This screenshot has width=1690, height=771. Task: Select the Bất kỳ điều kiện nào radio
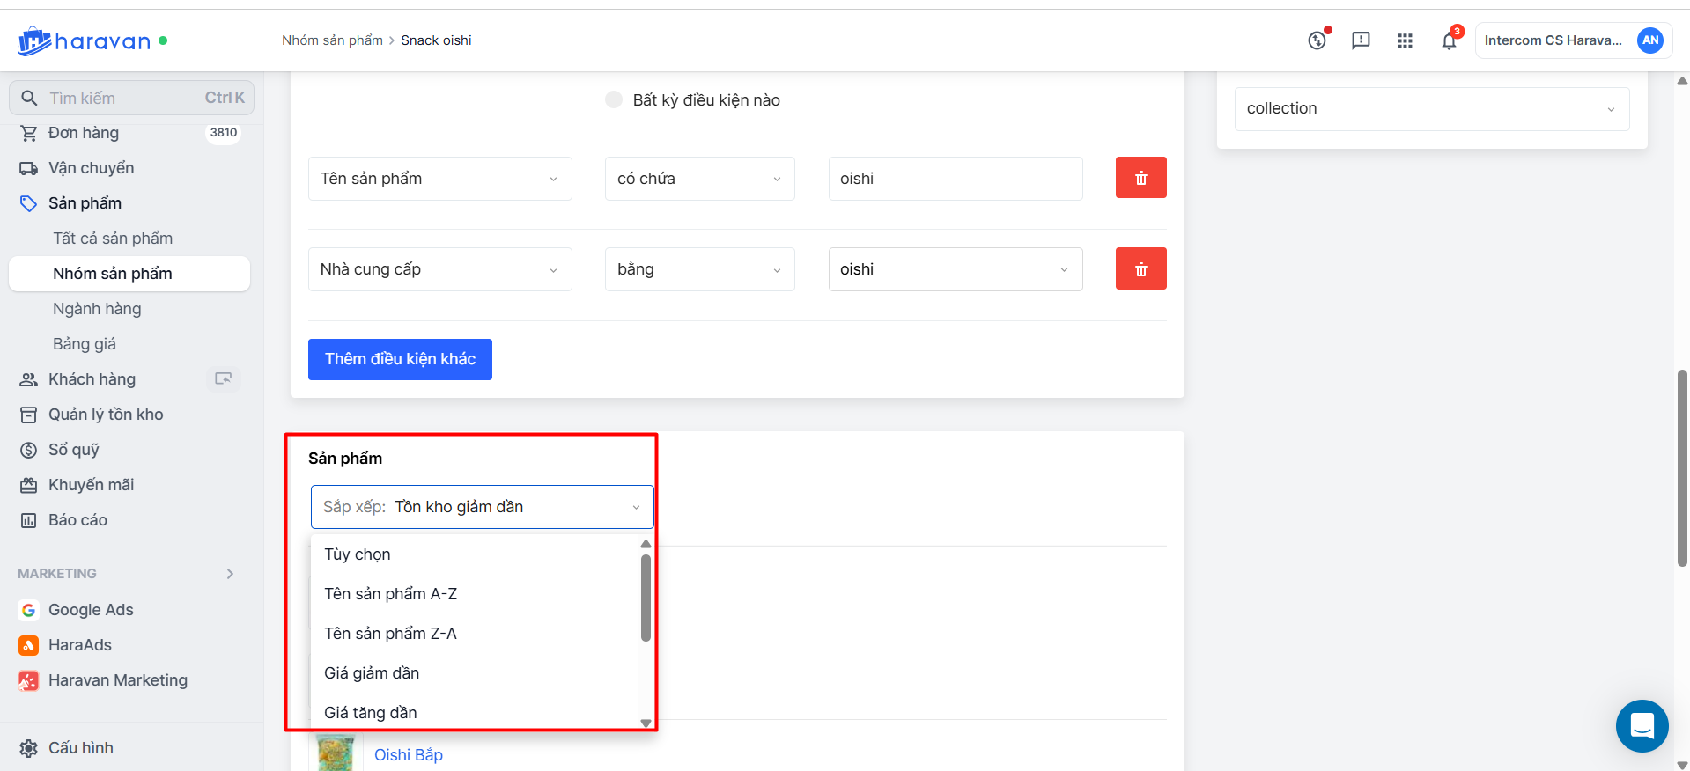[x=614, y=99]
